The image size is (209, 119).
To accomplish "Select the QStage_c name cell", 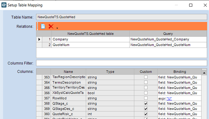I will (x=68, y=104).
